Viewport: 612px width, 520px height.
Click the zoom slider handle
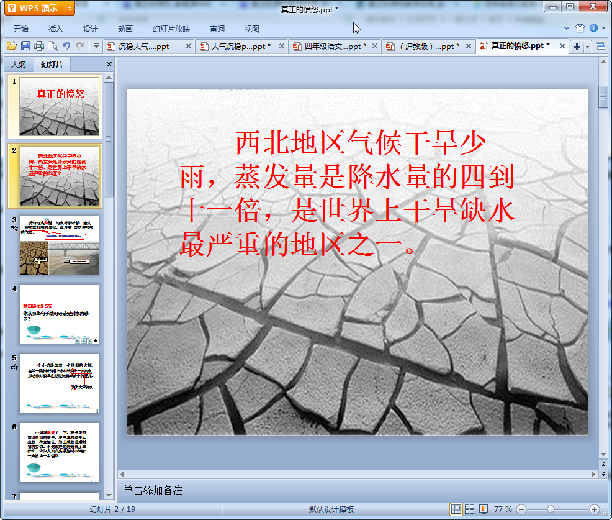[551, 509]
